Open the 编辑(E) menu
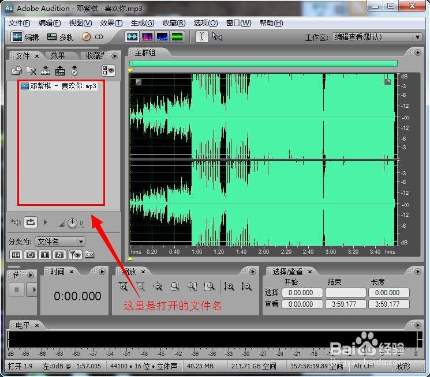430x377 pixels. pyautogui.click(x=50, y=23)
